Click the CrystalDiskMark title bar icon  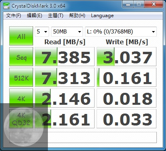pos(6,6)
